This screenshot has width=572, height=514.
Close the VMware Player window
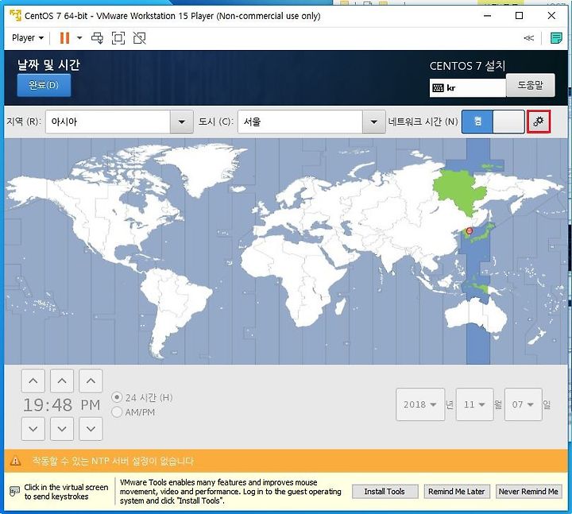[551, 15]
